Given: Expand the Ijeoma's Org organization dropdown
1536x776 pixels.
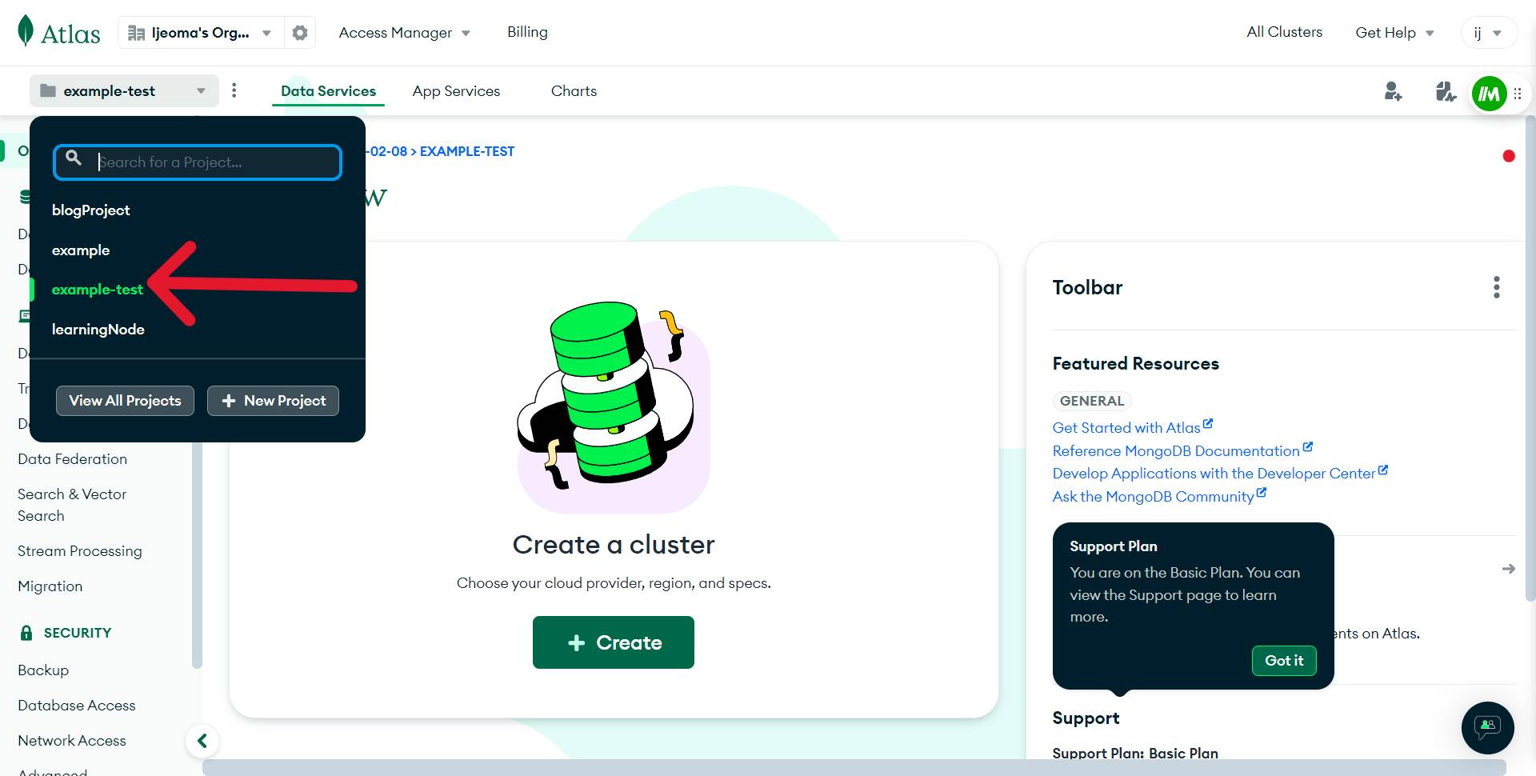Looking at the screenshot, I should [x=200, y=33].
